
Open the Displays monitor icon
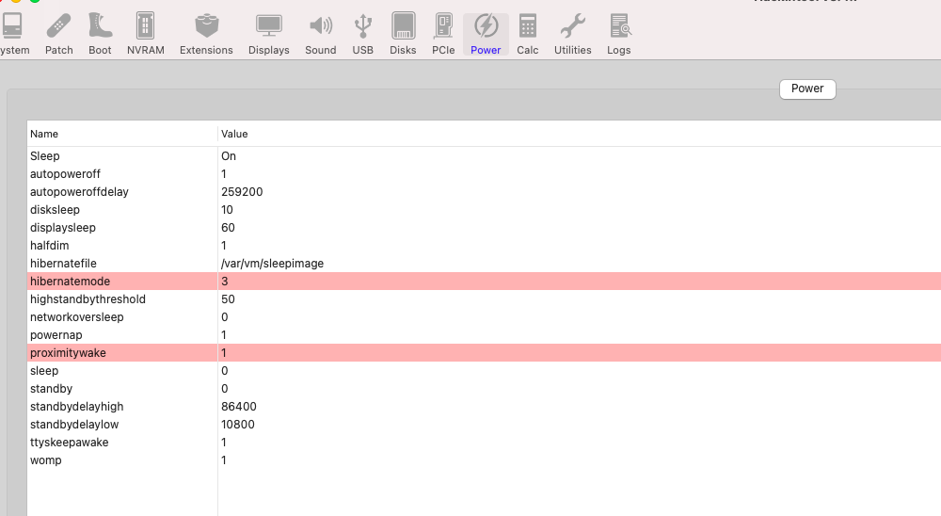(x=269, y=33)
